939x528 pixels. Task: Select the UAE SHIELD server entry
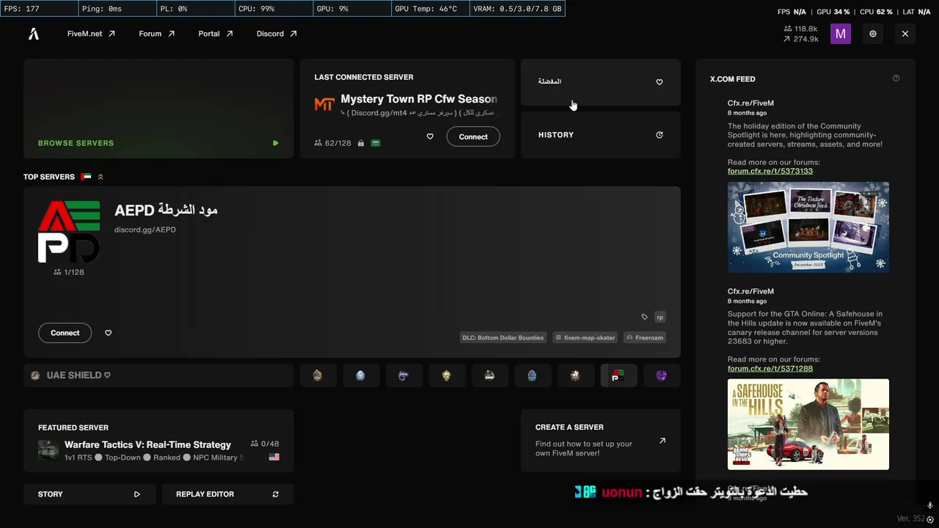(x=158, y=375)
